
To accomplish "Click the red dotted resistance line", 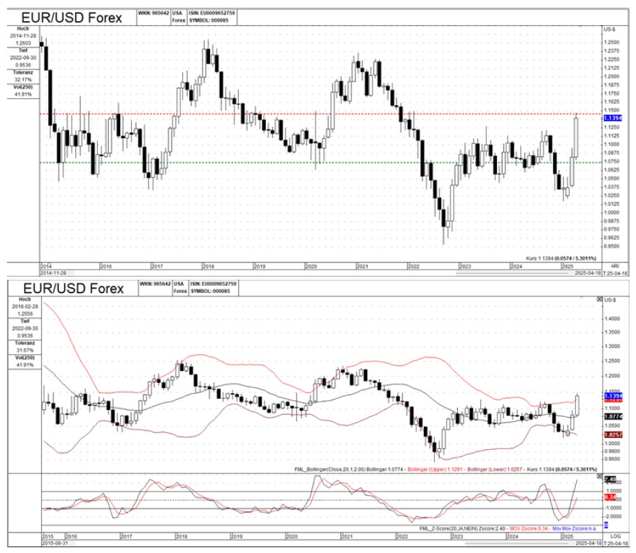I will pos(279,114).
